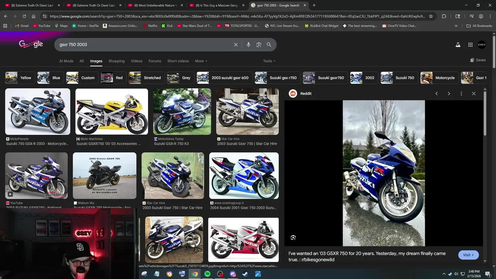Image resolution: width=496 pixels, height=279 pixels.
Task: Open Google Lens image search icon
Action: click(259, 45)
